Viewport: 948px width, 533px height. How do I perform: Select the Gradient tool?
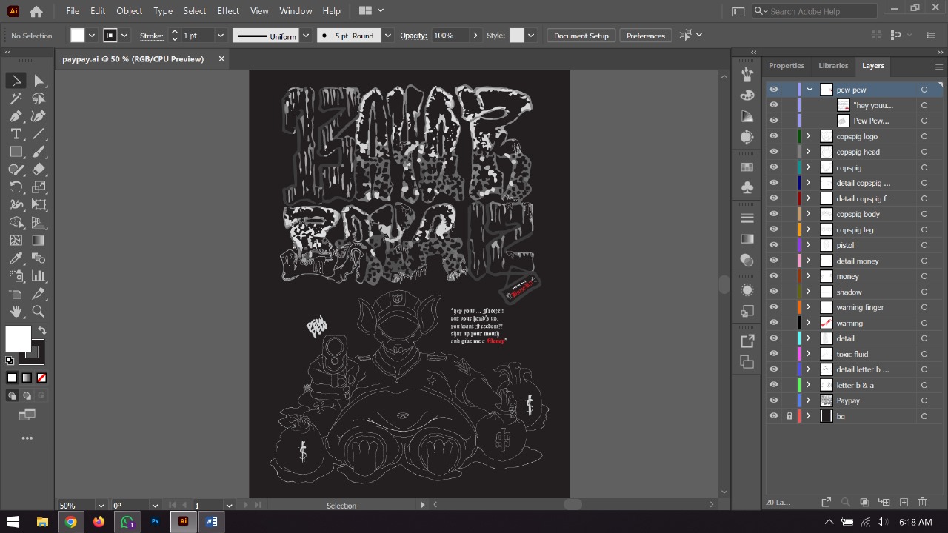click(x=39, y=241)
